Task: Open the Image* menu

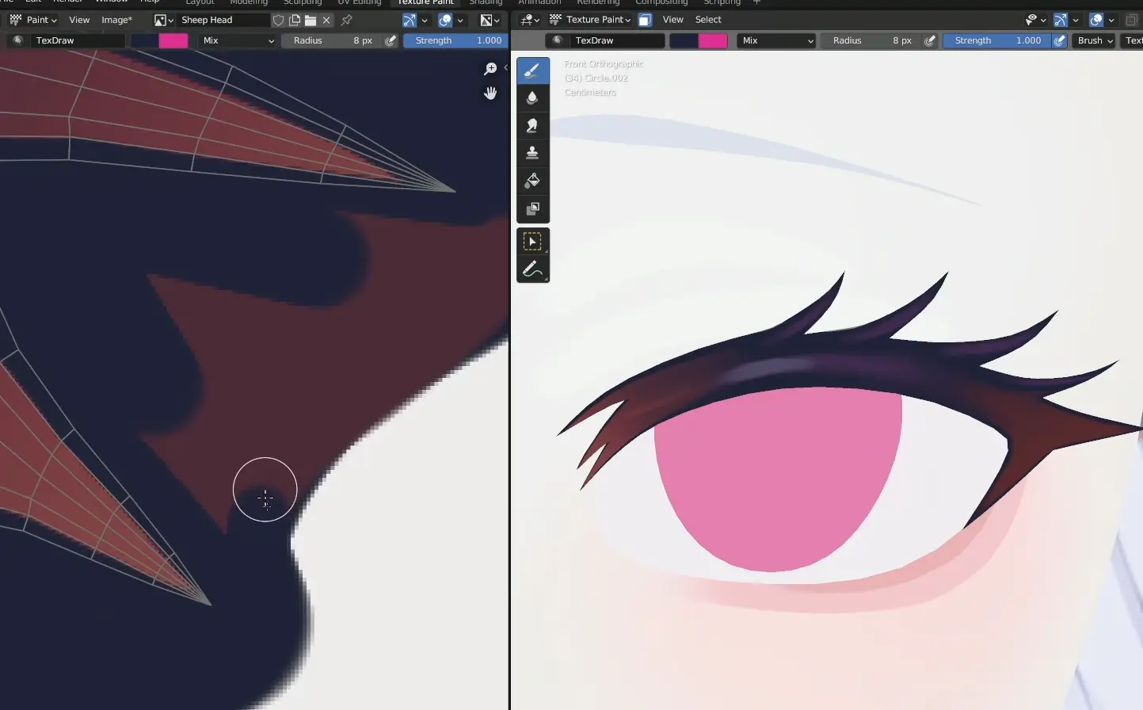Action: click(116, 20)
